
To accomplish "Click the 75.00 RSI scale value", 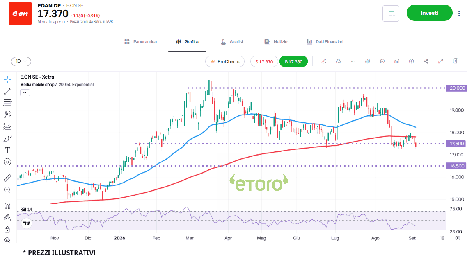I will 456,209.
